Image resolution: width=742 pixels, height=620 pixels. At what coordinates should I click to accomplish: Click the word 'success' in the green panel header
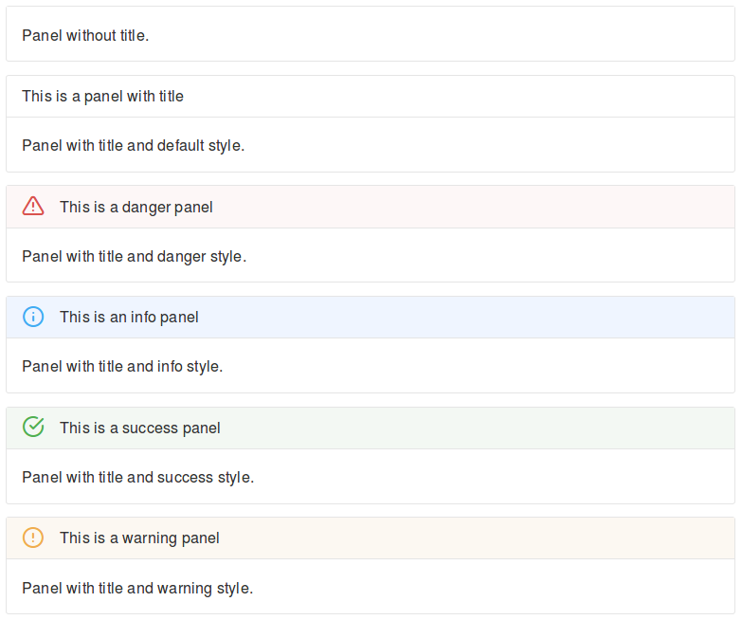pos(149,428)
